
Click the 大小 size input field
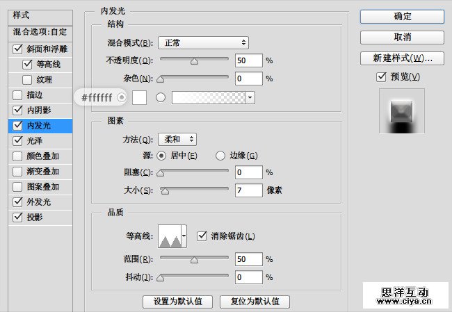(248, 190)
